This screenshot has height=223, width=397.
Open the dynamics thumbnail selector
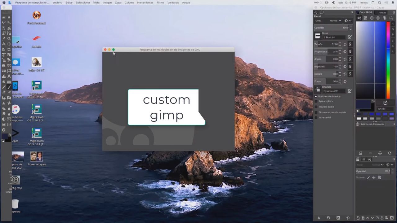(318, 90)
